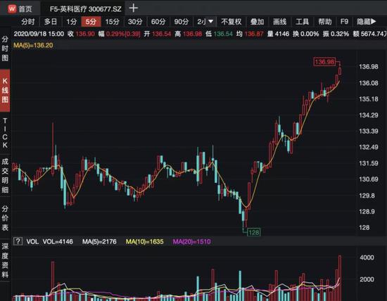
Task: Click the 136.98 high price marker box
Action: click(x=324, y=61)
